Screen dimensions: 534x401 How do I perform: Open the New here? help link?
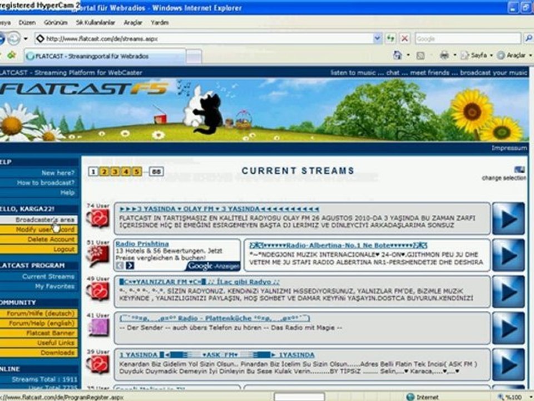(58, 173)
